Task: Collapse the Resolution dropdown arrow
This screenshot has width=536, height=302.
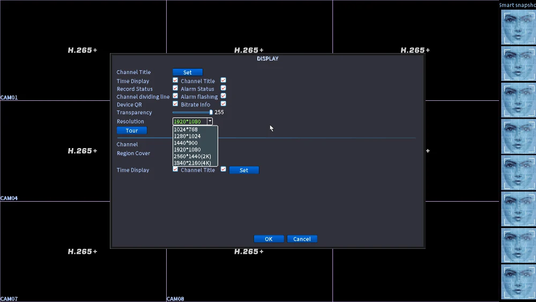Action: [x=210, y=121]
